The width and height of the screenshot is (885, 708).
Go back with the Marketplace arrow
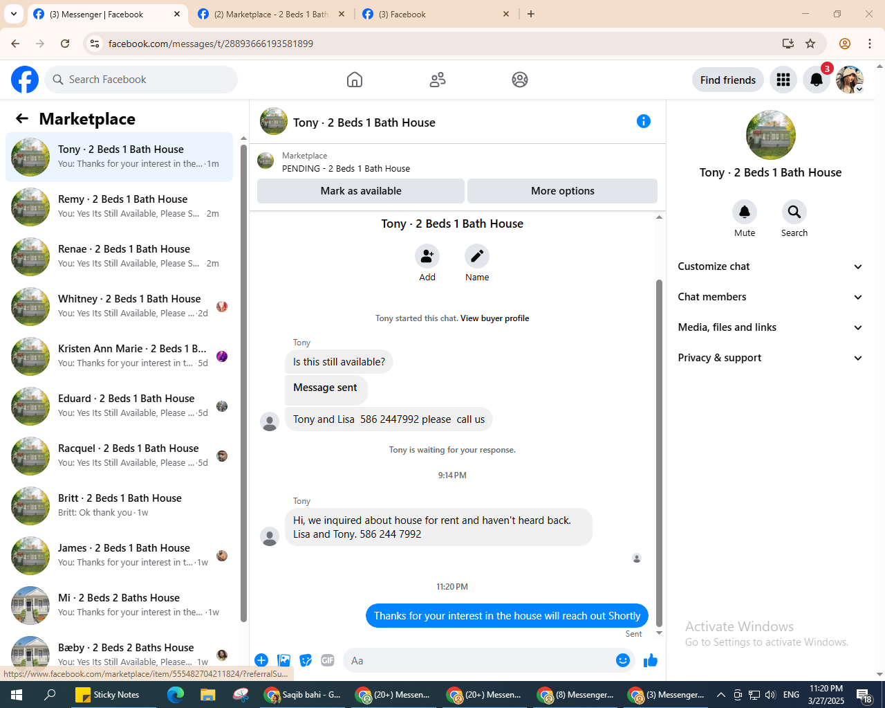point(22,118)
